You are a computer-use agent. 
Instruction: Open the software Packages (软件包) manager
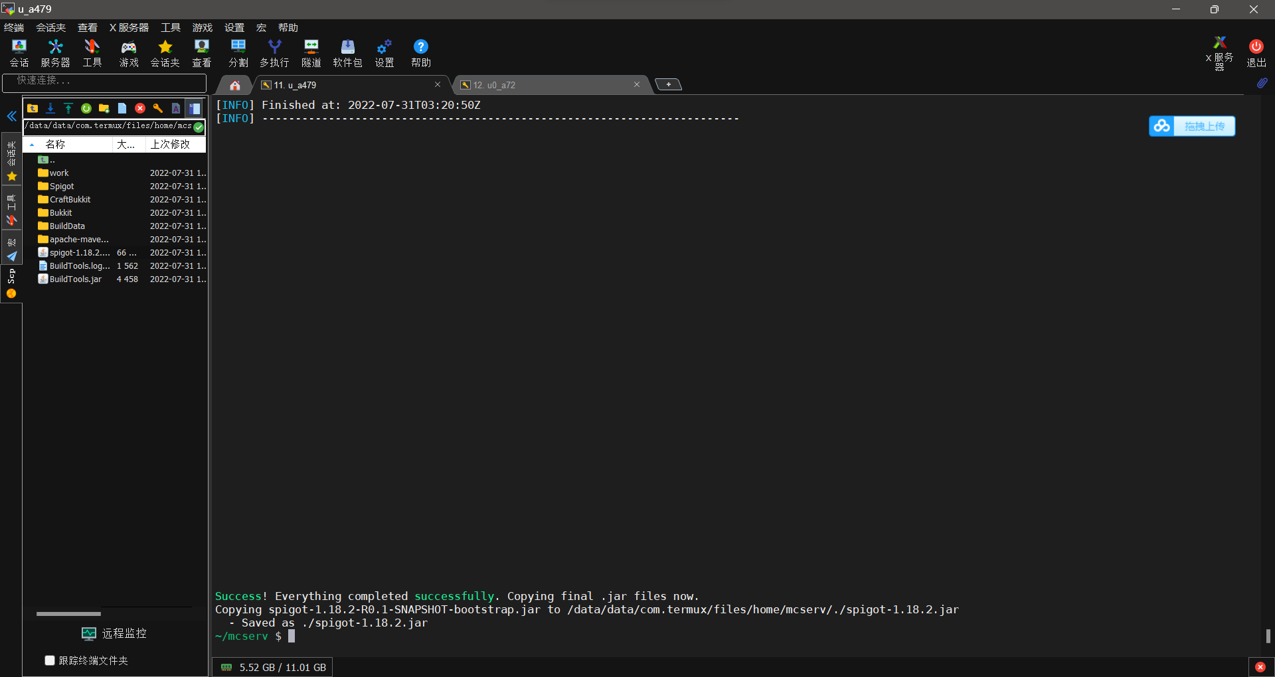347,52
